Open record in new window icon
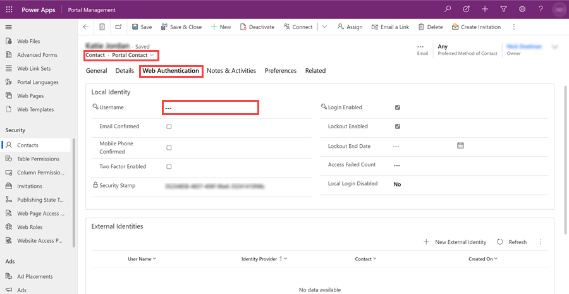Viewport: 569px width, 294px height. [x=118, y=27]
